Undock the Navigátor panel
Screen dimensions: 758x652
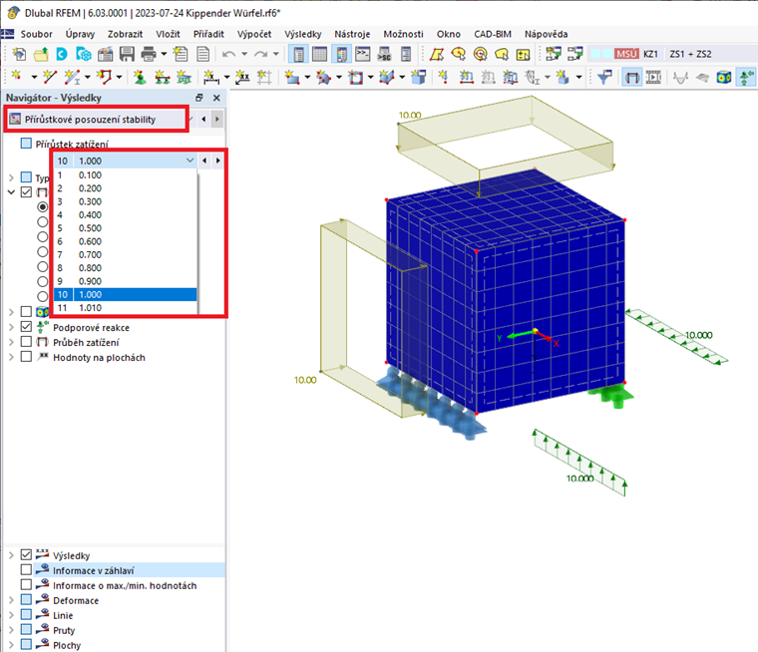(198, 98)
